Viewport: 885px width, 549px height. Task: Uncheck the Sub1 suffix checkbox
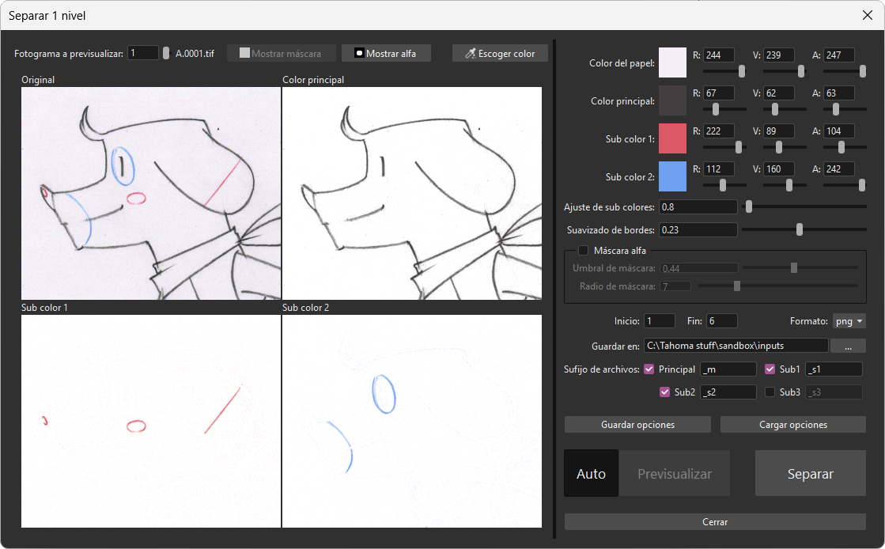click(x=770, y=369)
